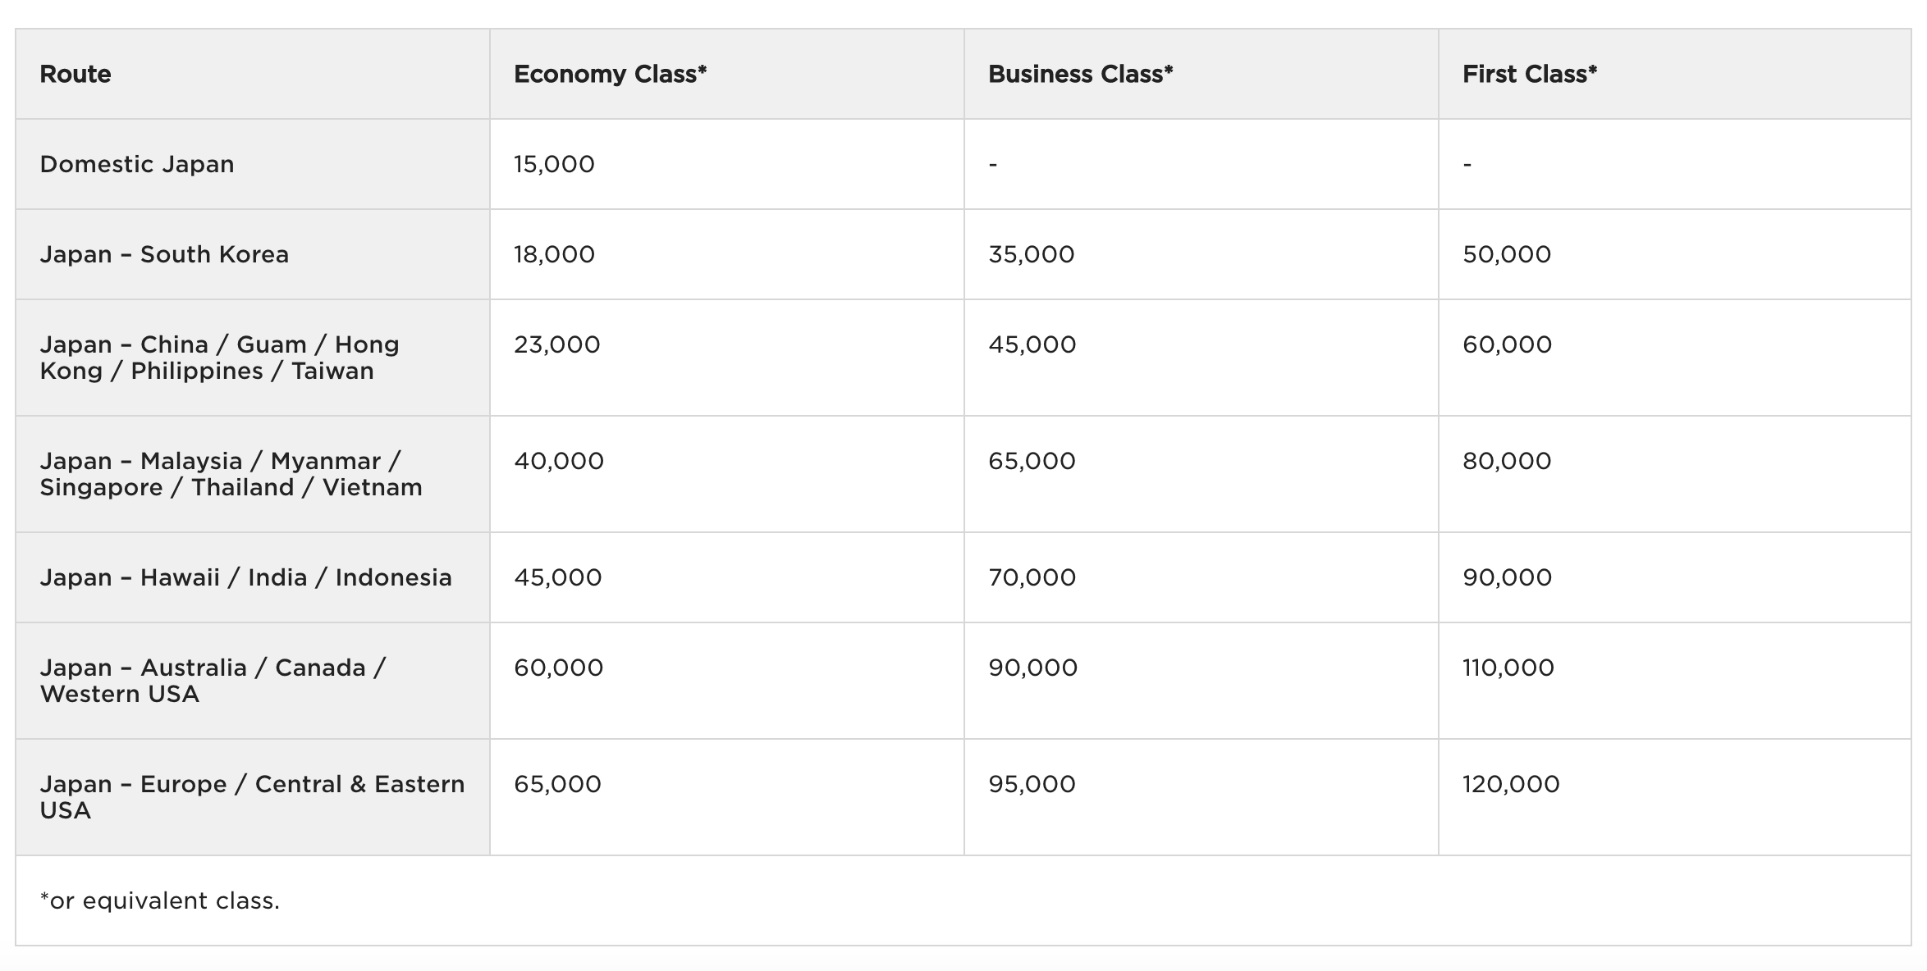Click the 50,000 first class value
Screen dimensions: 1927x971
[1506, 254]
